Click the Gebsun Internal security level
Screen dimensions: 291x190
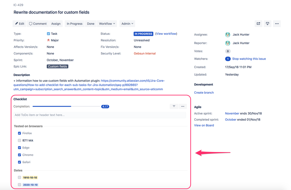pyautogui.click(x=145, y=53)
